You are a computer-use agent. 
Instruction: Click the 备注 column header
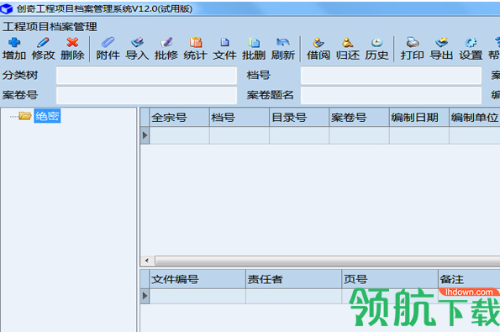(469, 279)
